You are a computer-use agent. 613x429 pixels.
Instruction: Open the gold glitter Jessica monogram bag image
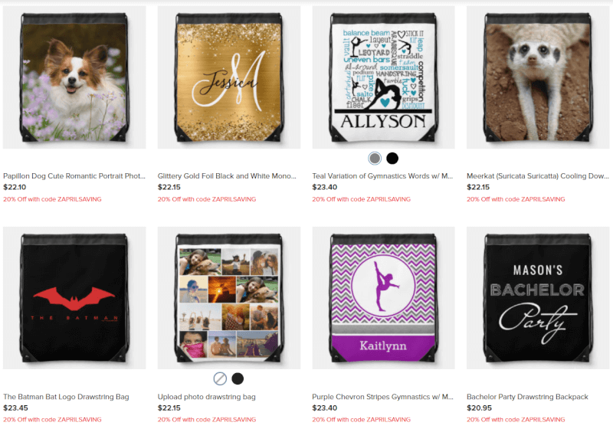229,77
